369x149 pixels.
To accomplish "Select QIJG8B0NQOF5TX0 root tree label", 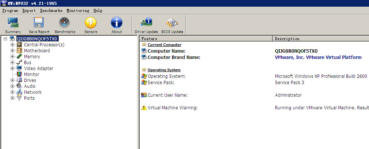I will coord(37,39).
